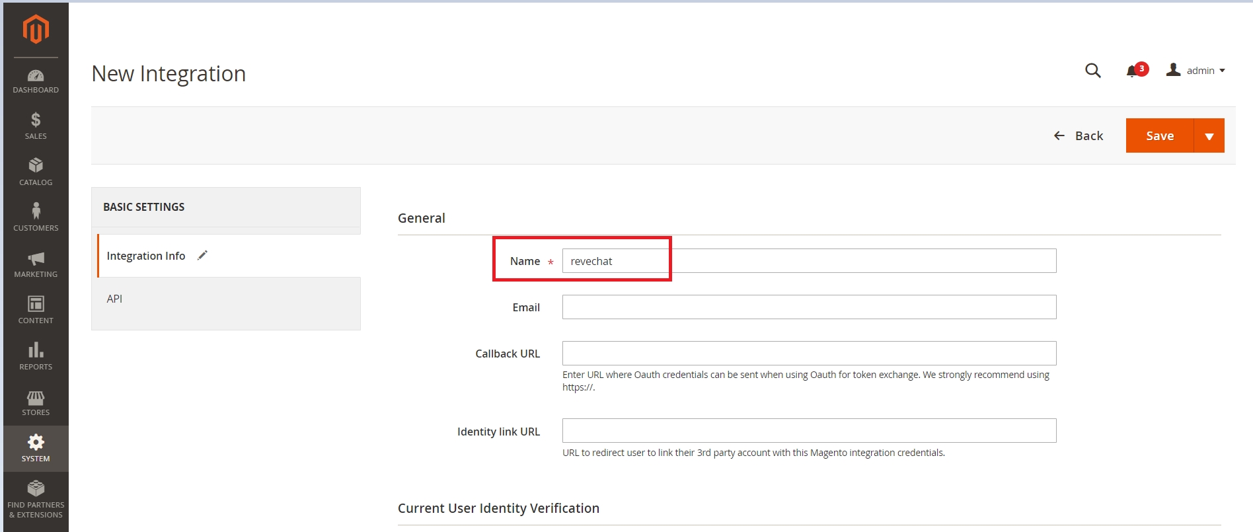1253x532 pixels.
Task: Open the Sales menu icon
Action: coord(36,126)
